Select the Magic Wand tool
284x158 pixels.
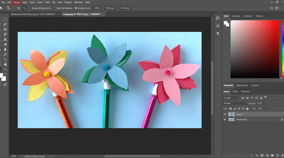click(5, 24)
